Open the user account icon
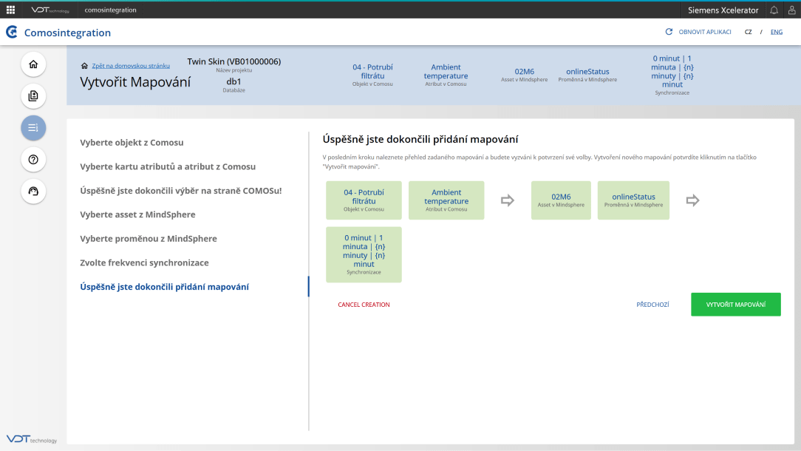The height and width of the screenshot is (451, 801). [791, 10]
